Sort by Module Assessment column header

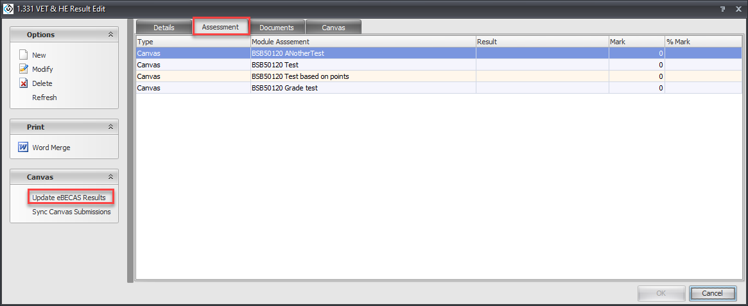(x=363, y=42)
